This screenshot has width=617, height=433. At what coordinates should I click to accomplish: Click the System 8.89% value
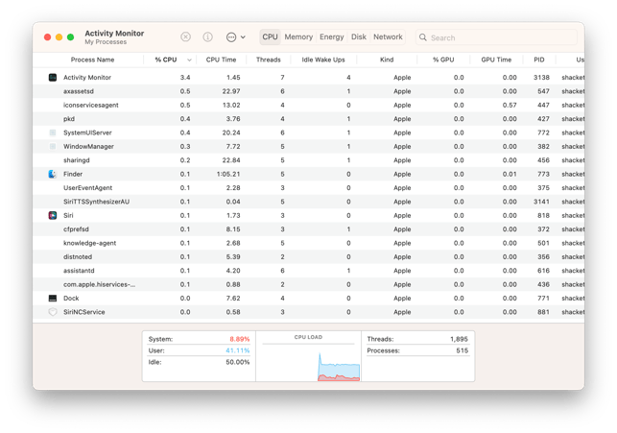(x=240, y=339)
